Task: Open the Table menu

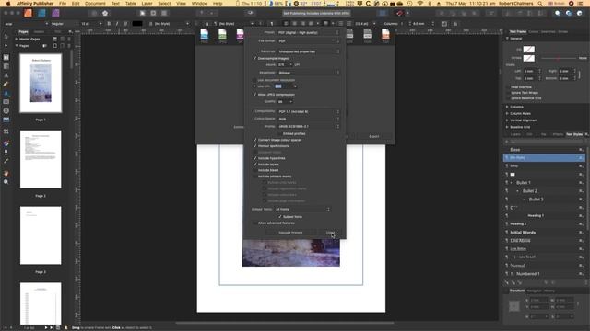Action: tap(131, 4)
